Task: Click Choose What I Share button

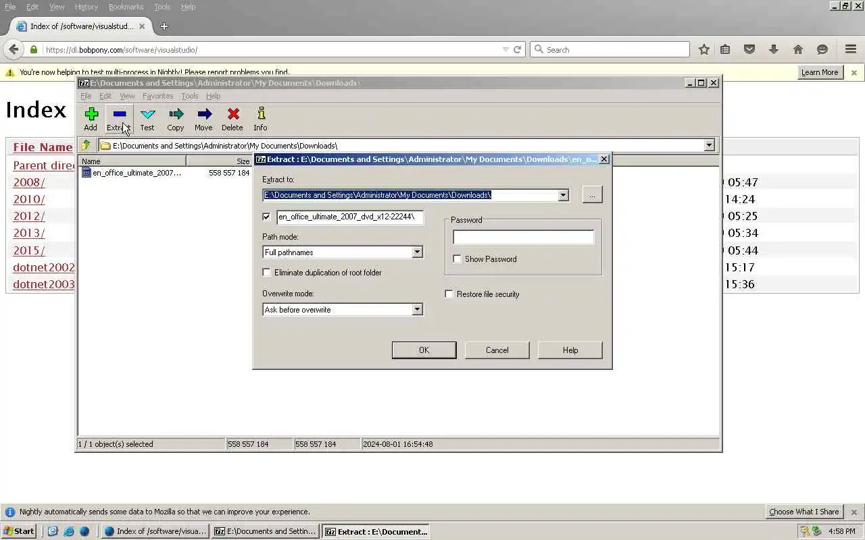Action: [x=804, y=512]
